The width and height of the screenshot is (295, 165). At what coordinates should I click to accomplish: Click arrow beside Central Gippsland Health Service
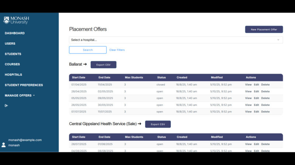pos(139,124)
